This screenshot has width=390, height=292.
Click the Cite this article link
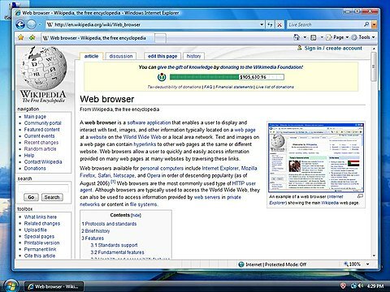(x=40, y=255)
